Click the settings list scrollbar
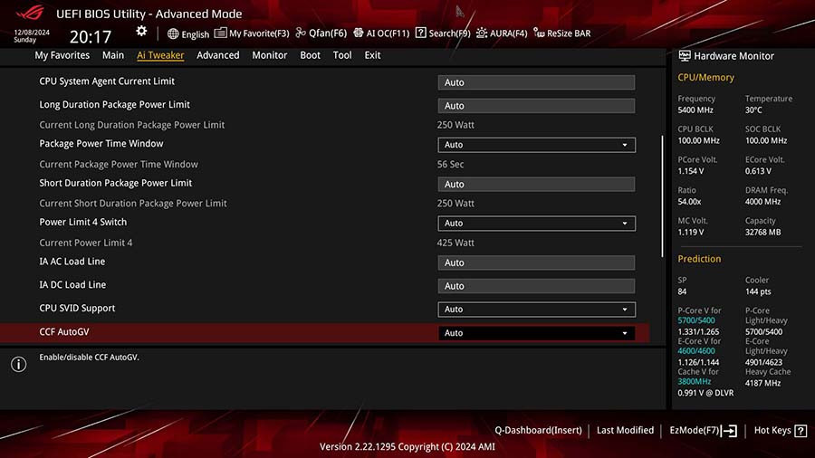815x458 pixels. [x=662, y=196]
